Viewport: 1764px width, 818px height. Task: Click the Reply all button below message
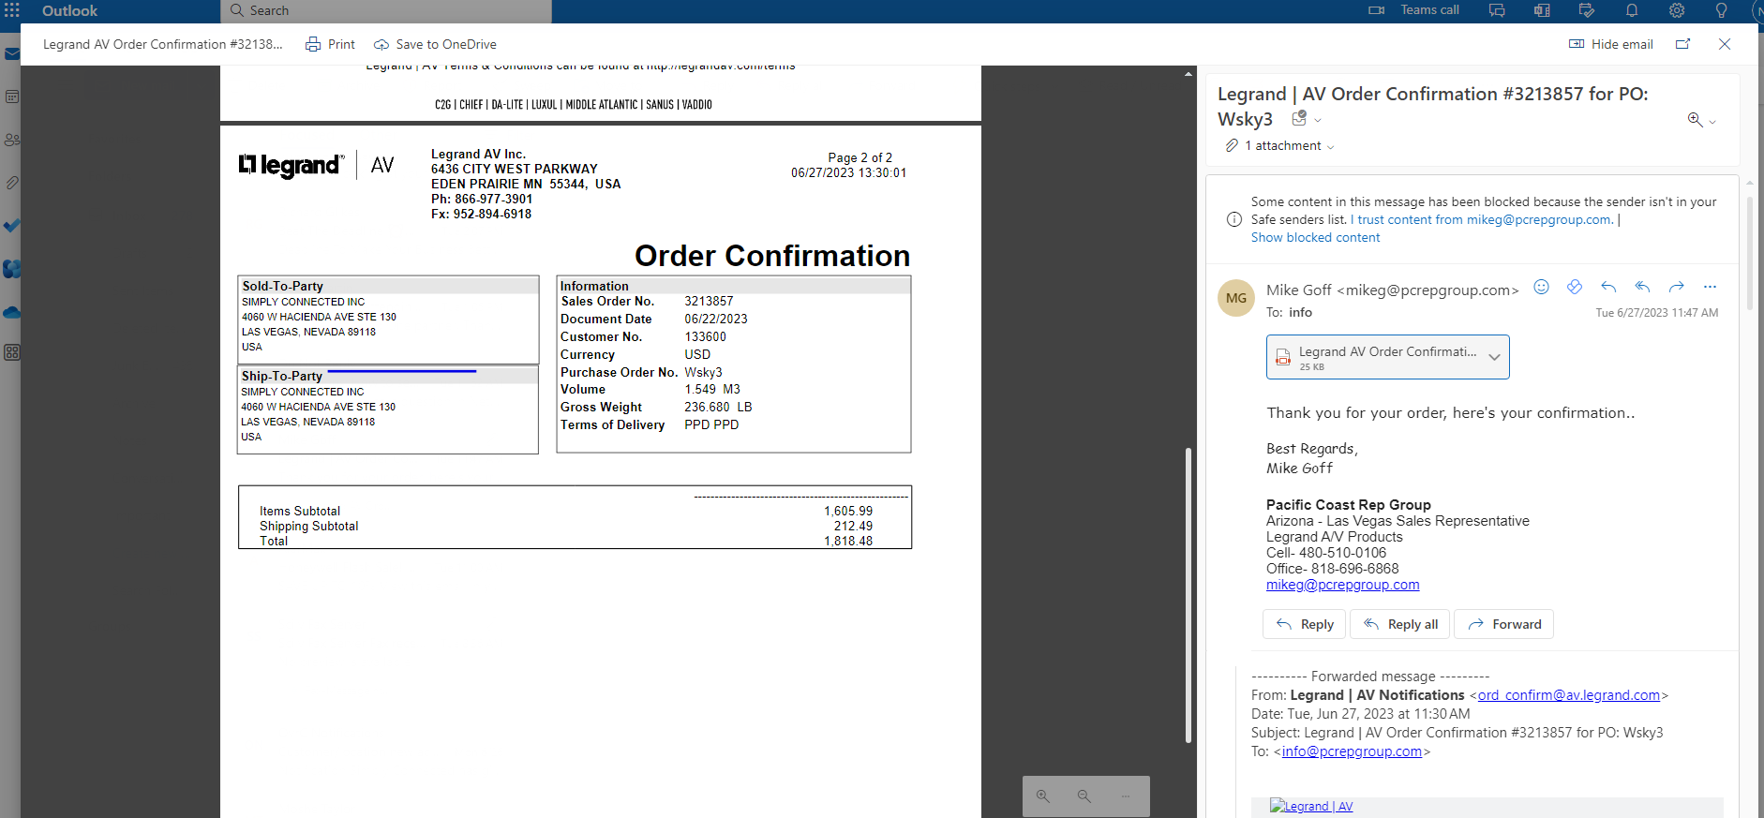(x=1400, y=624)
